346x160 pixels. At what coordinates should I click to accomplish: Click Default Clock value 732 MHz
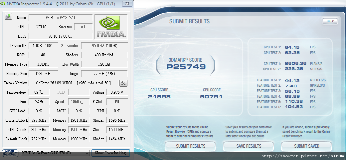click(x=39, y=139)
